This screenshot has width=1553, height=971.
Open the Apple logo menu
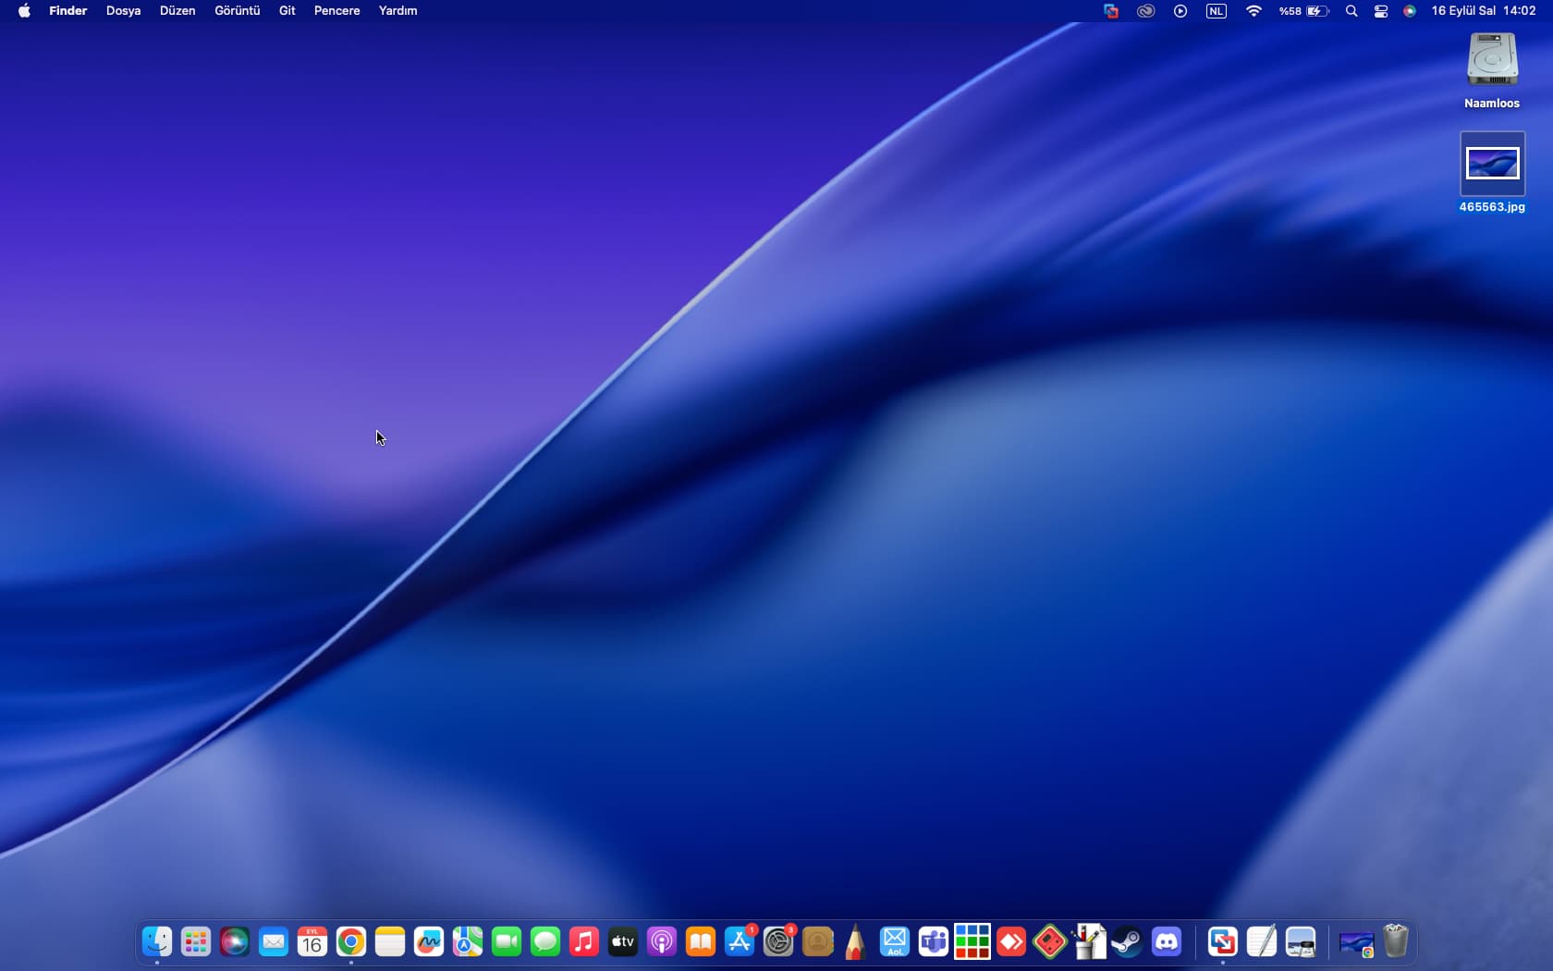point(24,11)
